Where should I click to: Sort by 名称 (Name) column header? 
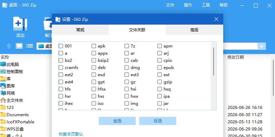(x=5, y=57)
